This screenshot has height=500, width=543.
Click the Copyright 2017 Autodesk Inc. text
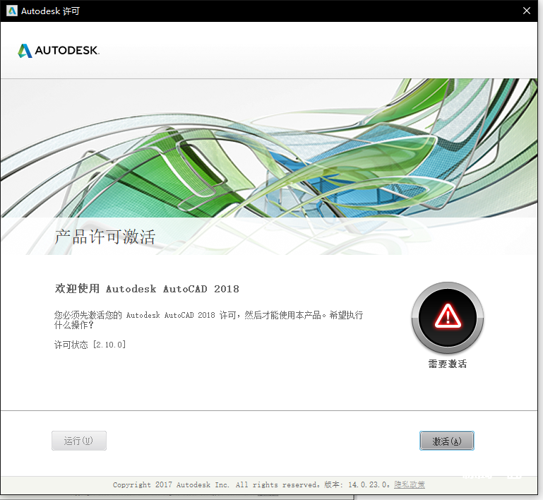pos(171,485)
